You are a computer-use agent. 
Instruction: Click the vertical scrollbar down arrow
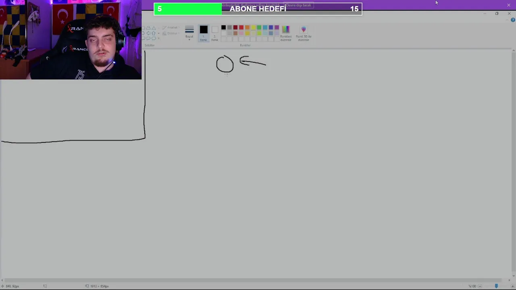coord(513,276)
